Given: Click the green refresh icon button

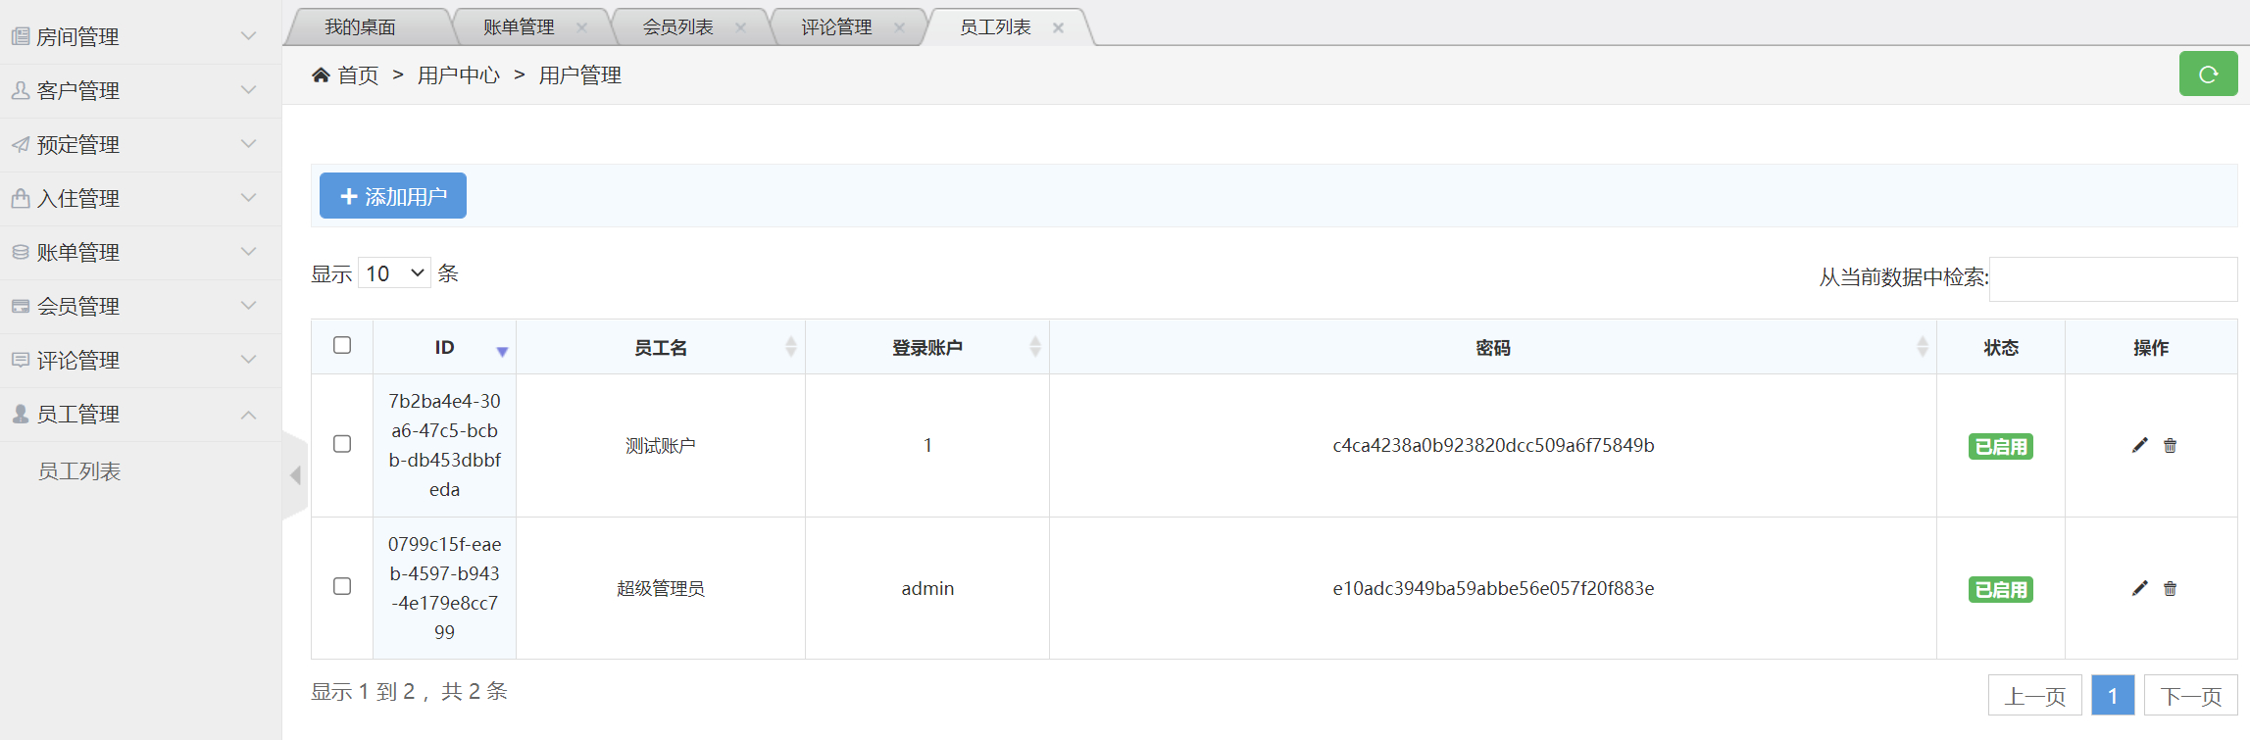Looking at the screenshot, I should (x=2208, y=74).
